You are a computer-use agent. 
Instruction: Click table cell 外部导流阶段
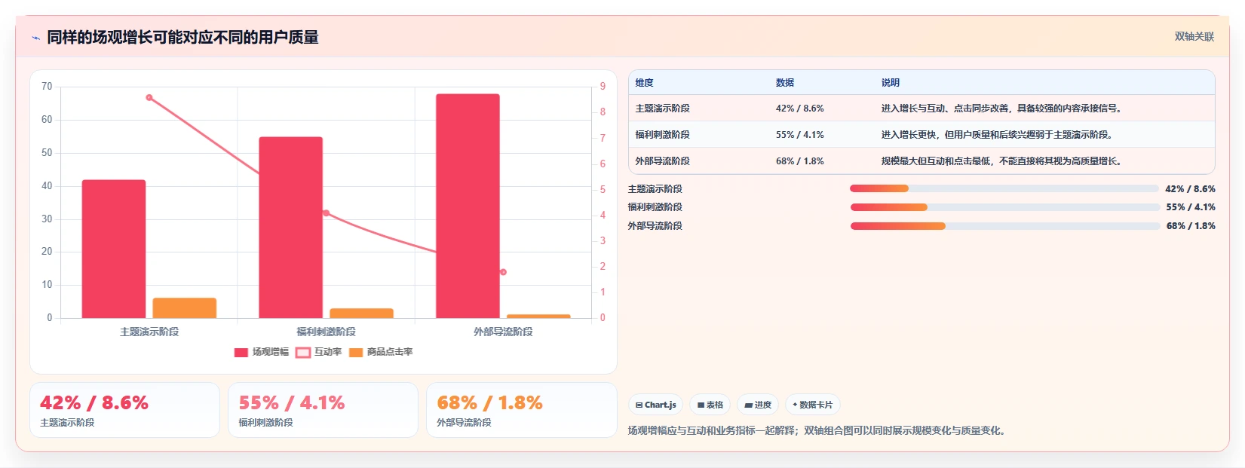[662, 161]
